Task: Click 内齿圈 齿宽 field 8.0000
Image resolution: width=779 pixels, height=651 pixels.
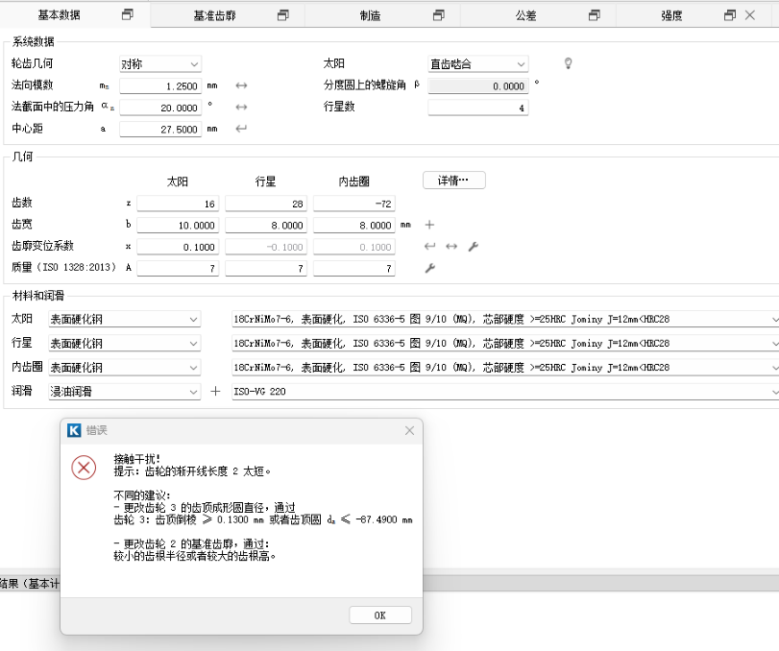Action: click(x=354, y=225)
